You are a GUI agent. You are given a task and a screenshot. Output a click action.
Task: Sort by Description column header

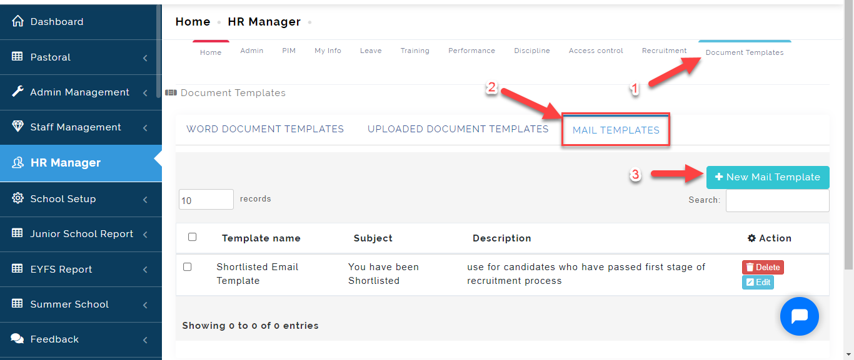[x=502, y=238]
